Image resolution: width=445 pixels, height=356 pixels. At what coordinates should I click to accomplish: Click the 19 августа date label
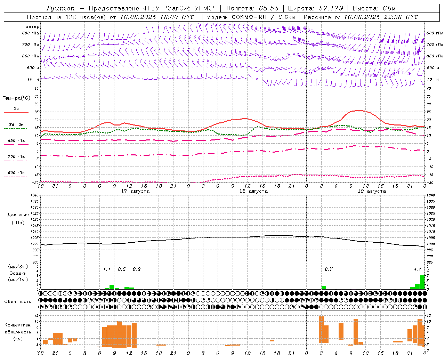point(372,191)
